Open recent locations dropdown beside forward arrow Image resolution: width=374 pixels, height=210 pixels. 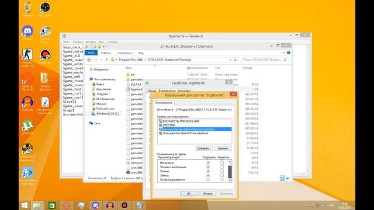click(102, 60)
